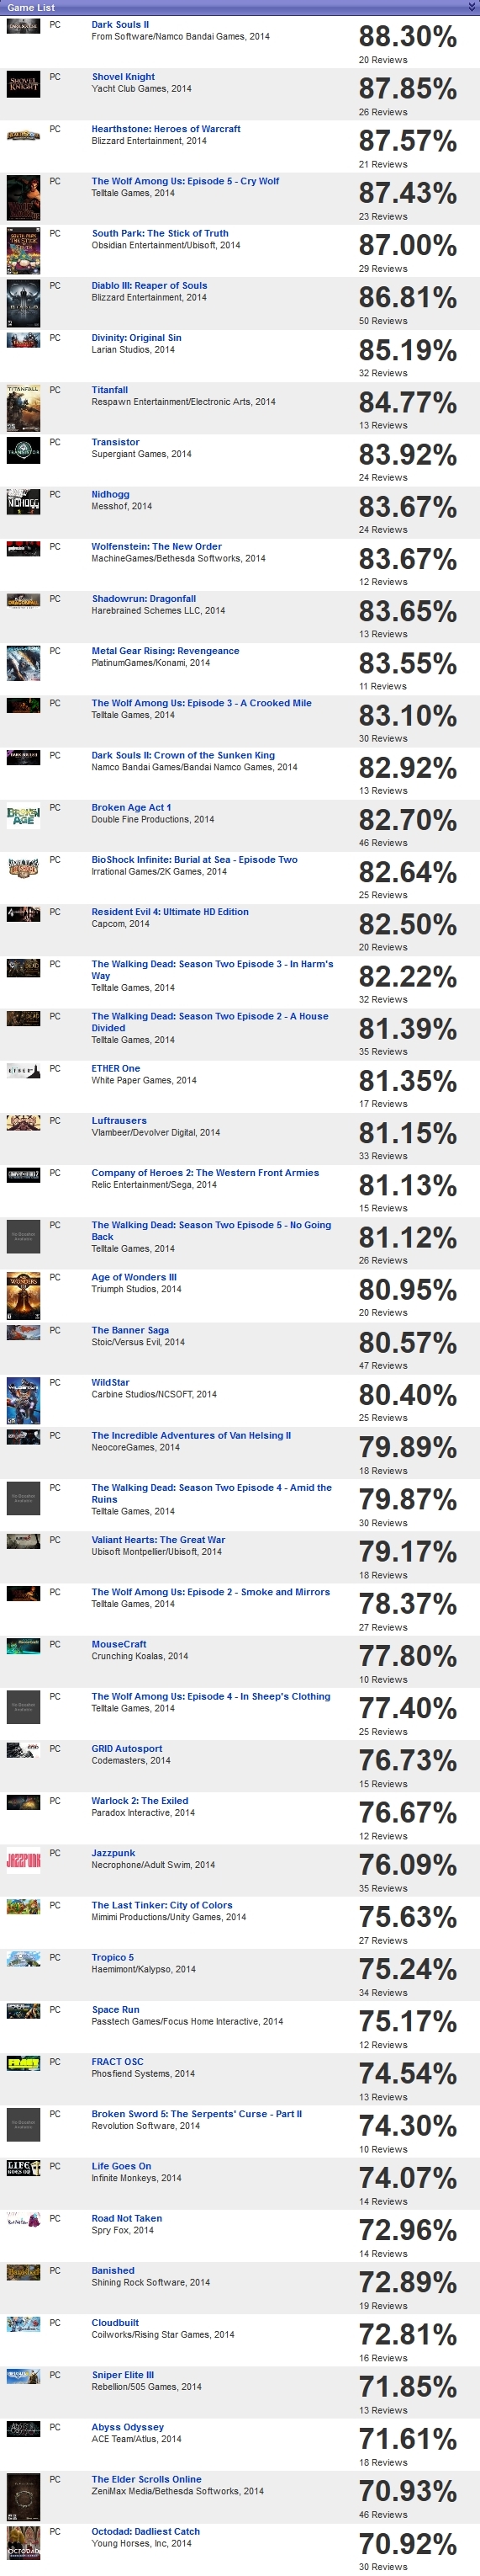This screenshot has width=480, height=2576.
Task: Open Hearthstone: Heroes of Warcraft link
Action: pos(166,129)
